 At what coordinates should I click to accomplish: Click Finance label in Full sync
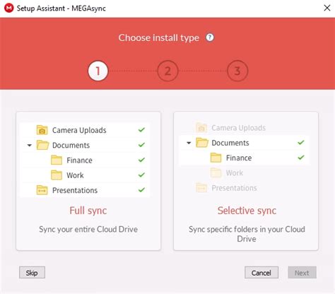tap(79, 160)
